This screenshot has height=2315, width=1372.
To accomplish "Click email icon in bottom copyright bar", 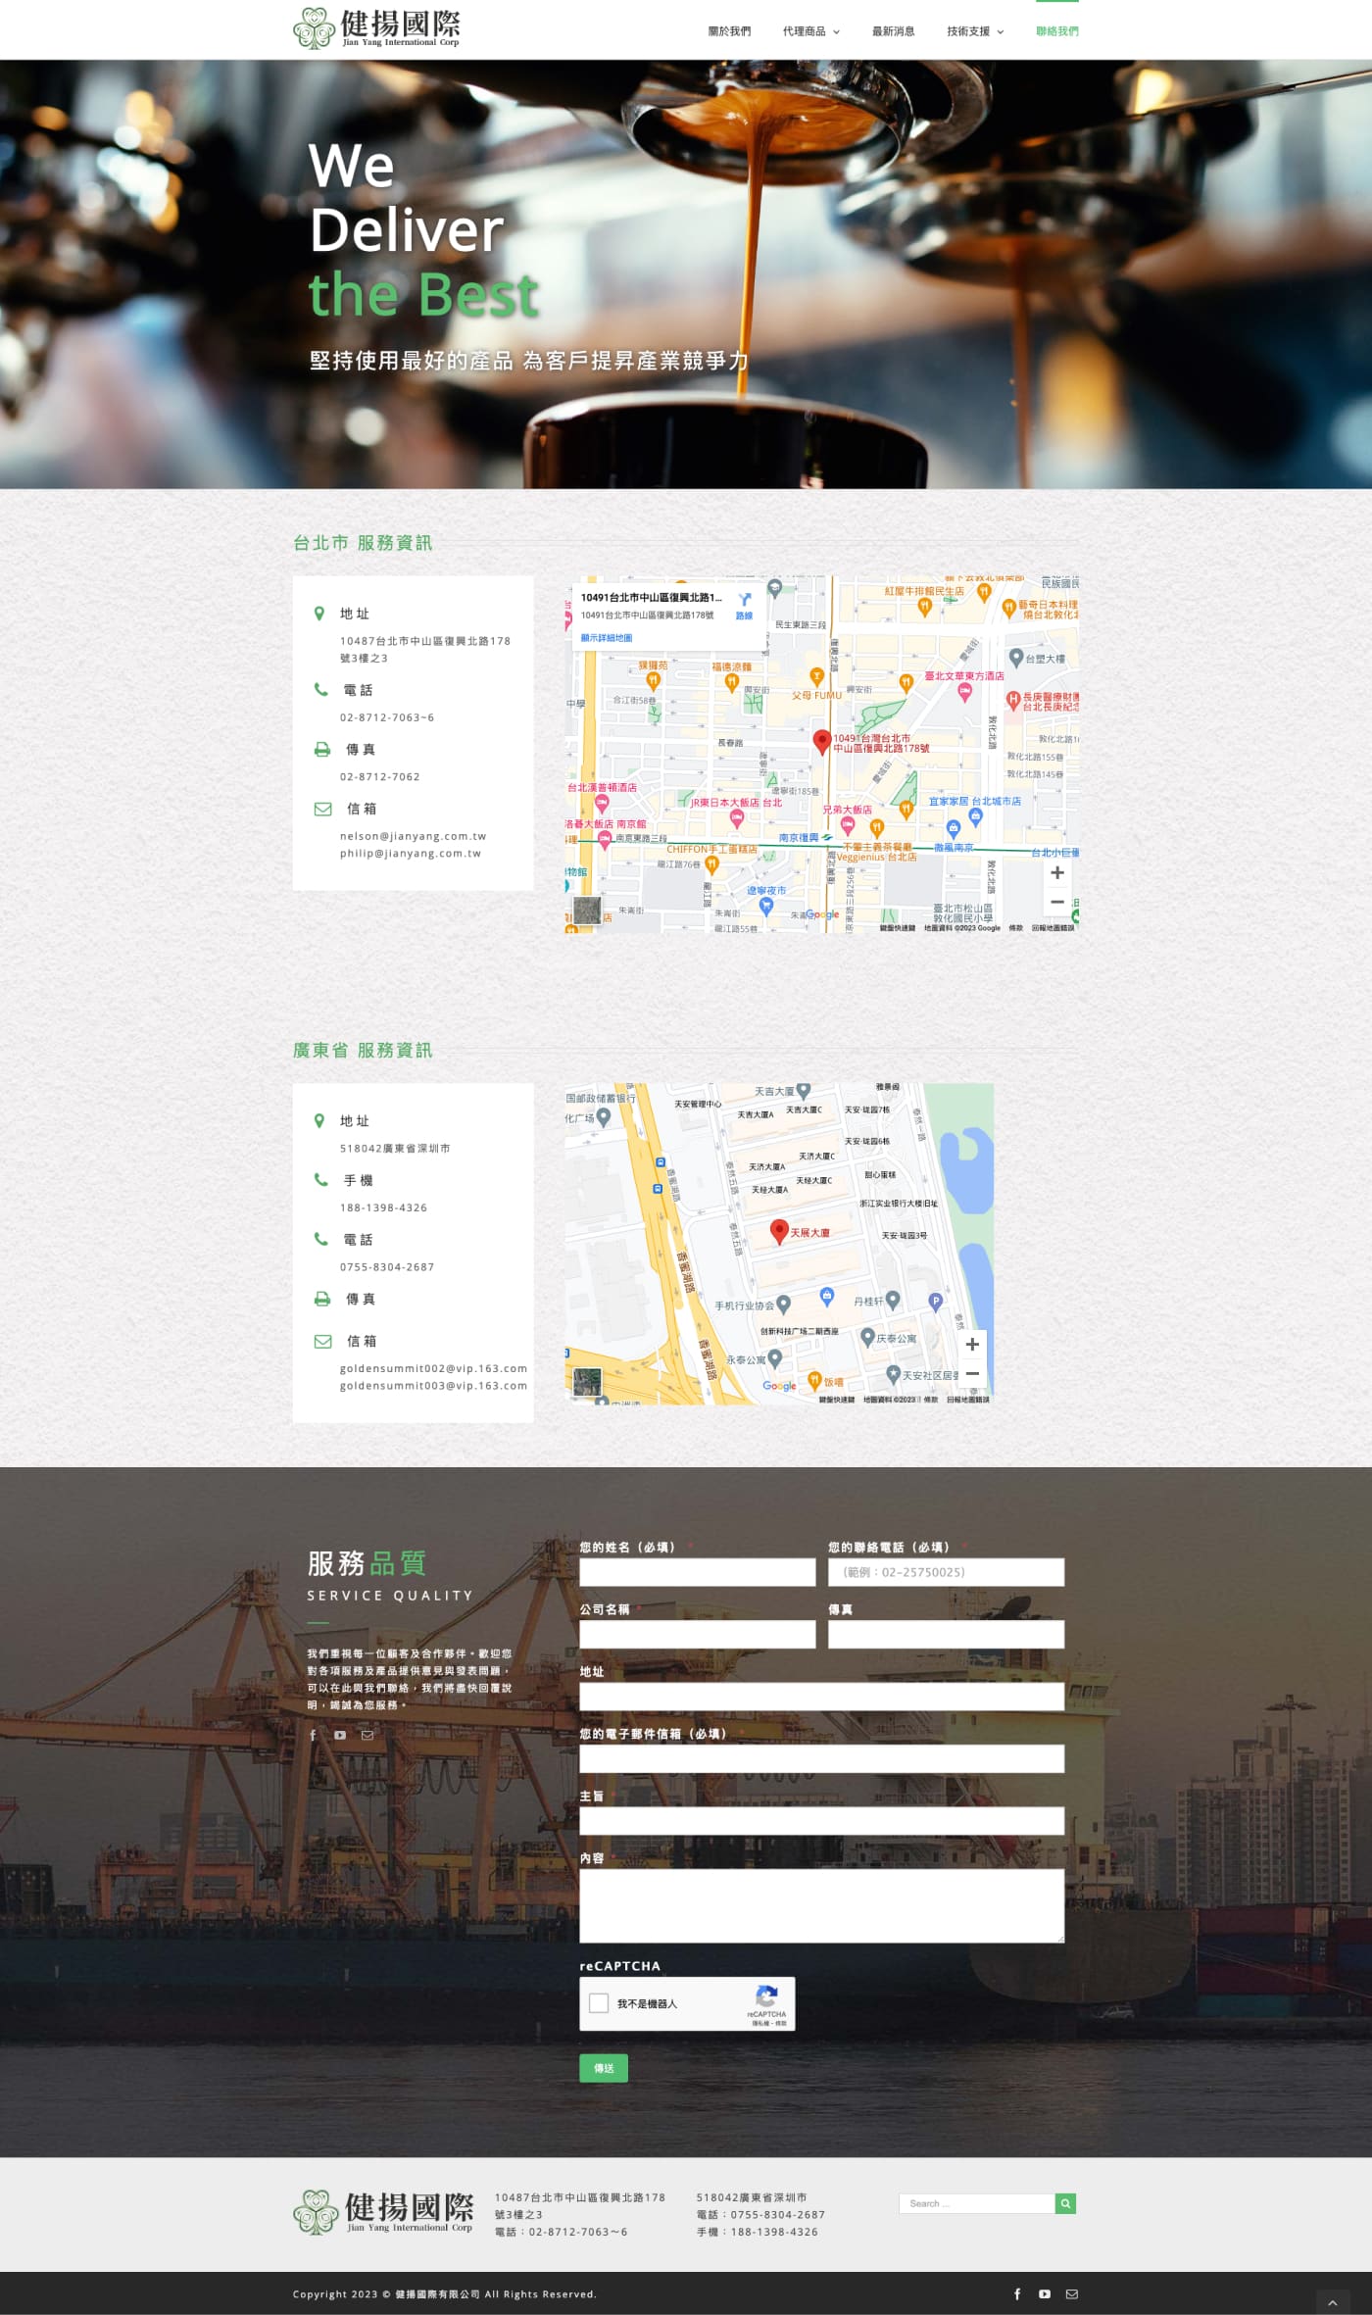I will point(1072,2293).
